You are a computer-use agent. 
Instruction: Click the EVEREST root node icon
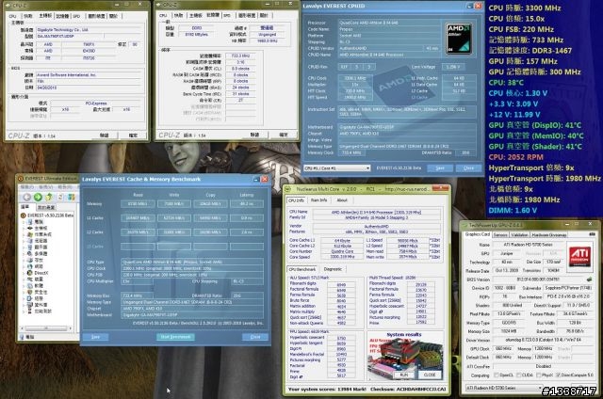(23, 215)
